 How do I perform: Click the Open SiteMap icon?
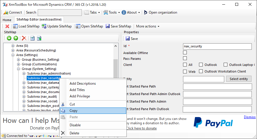point(78,26)
